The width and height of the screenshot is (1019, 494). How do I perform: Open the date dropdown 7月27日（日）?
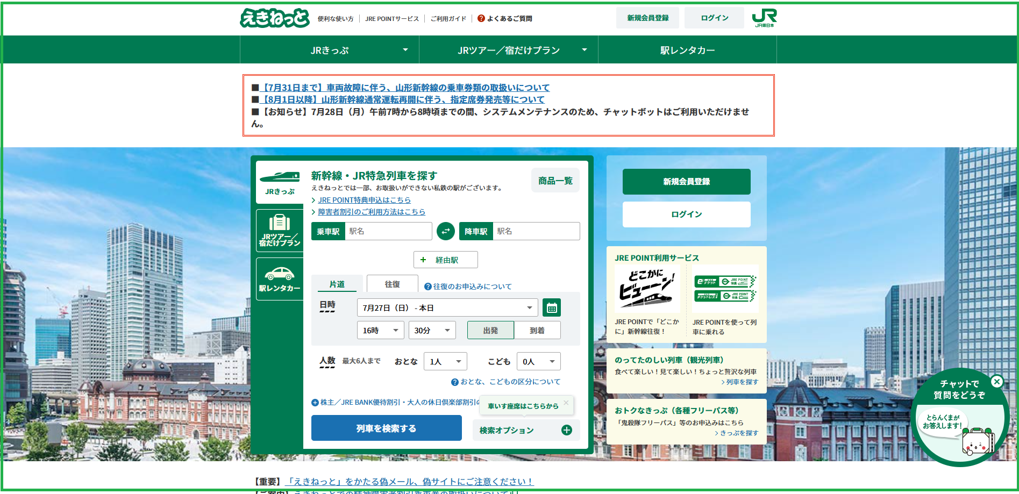(447, 307)
